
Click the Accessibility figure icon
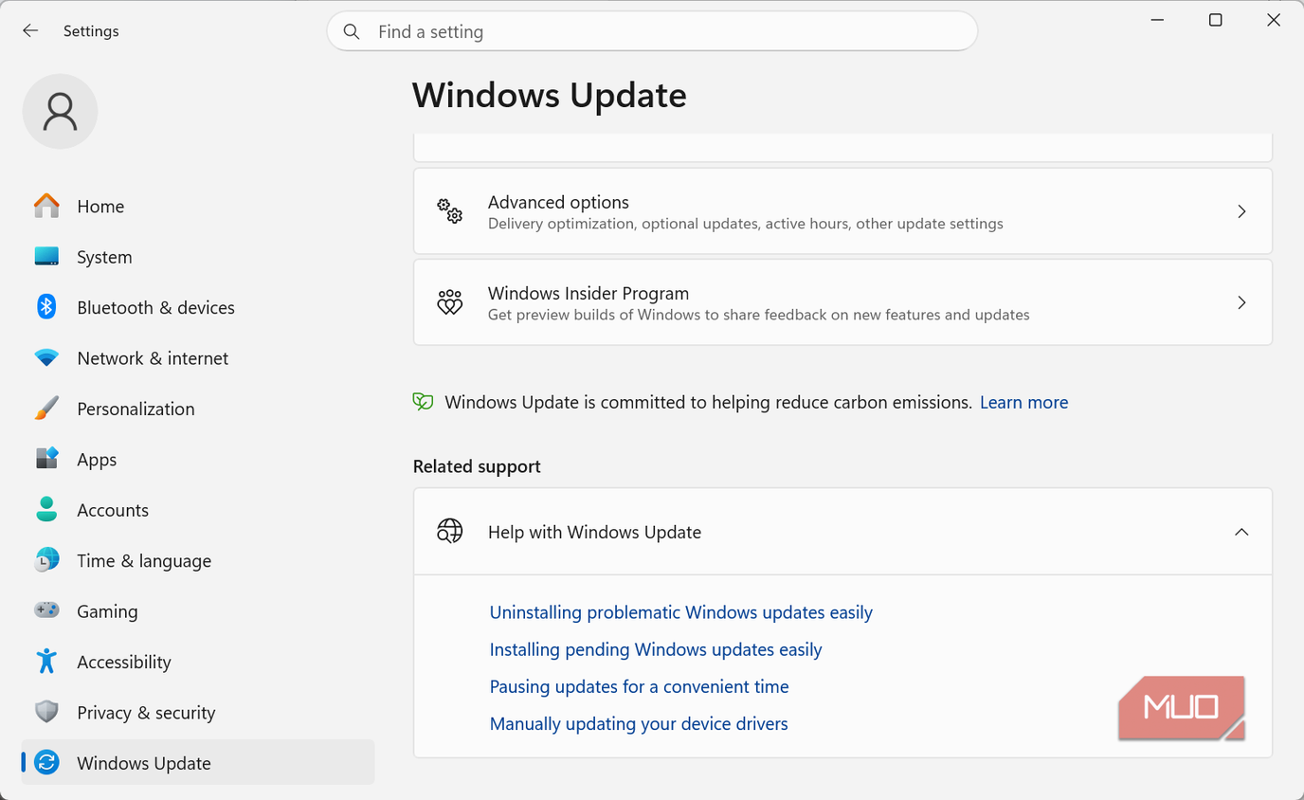[46, 662]
